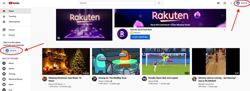250x91 pixels.
Task: Open Wendel Family Fun channel avatar
Action: [194, 79]
